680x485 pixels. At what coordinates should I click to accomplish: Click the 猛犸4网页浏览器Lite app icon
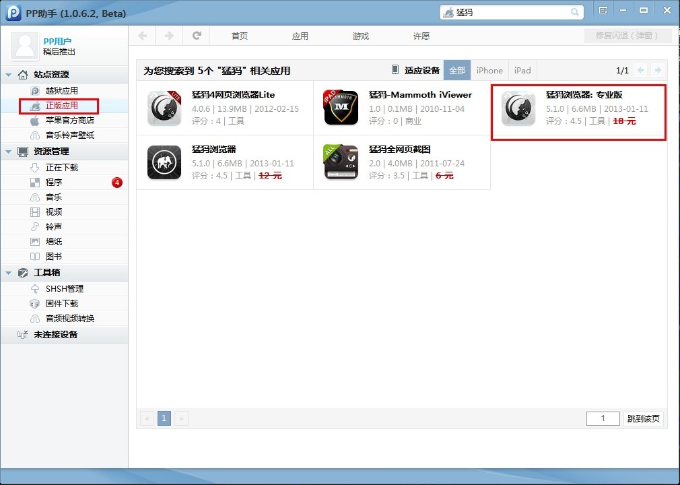(x=164, y=108)
